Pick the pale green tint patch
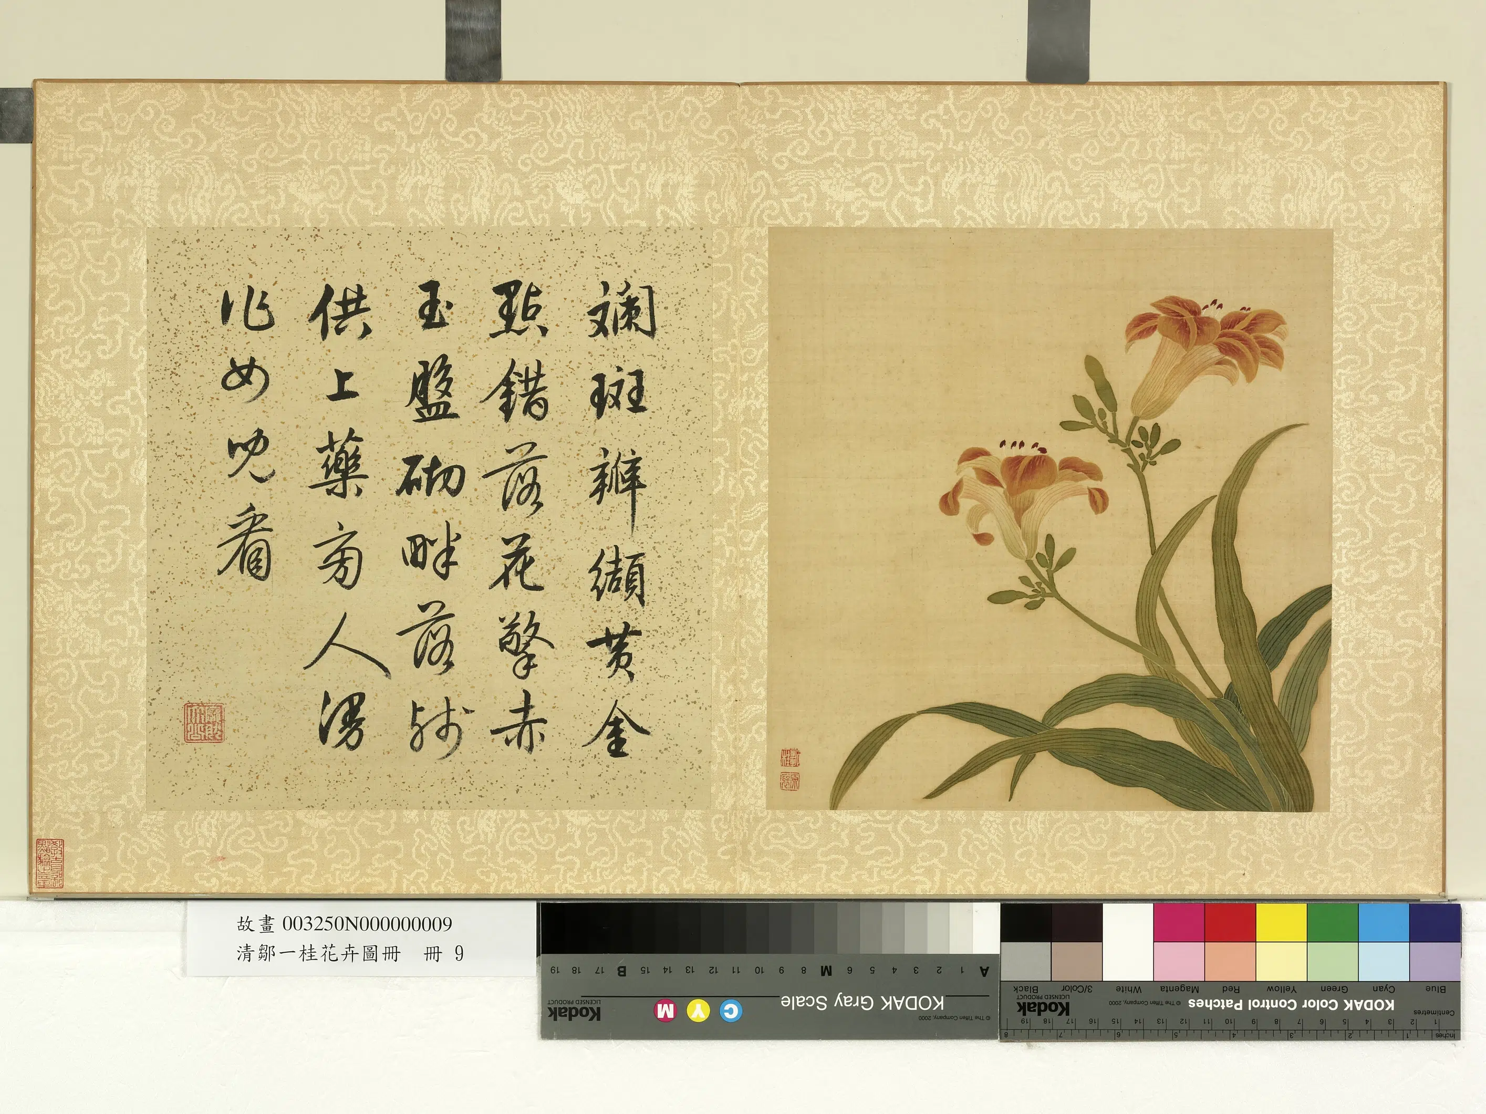This screenshot has height=1114, width=1486. [x=1332, y=961]
